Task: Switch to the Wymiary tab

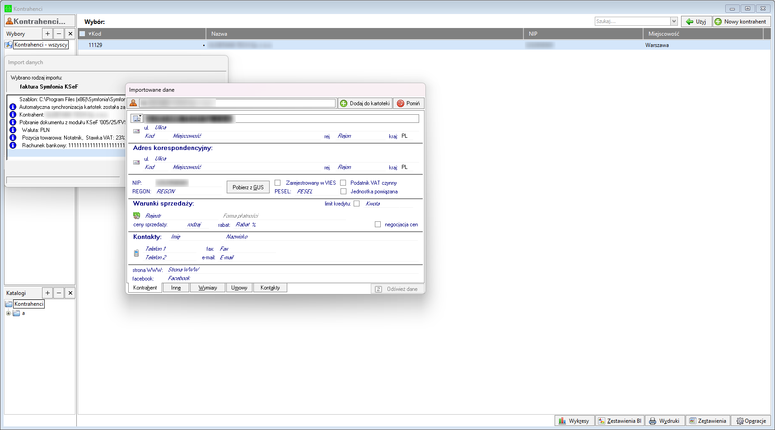Action: [x=208, y=288]
